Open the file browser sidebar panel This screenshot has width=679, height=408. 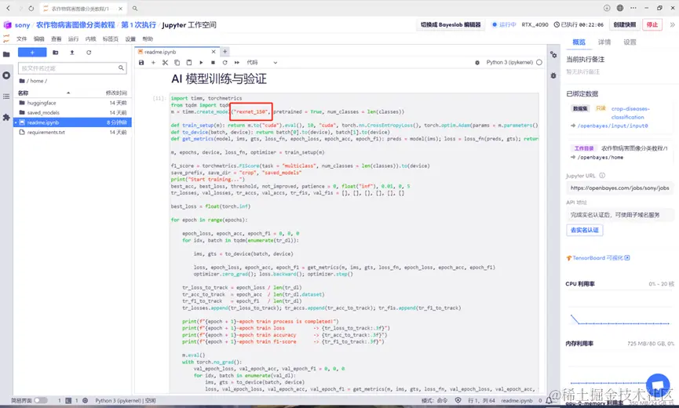click(6, 54)
